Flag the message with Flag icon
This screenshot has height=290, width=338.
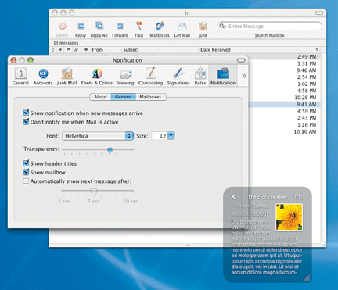point(138,27)
